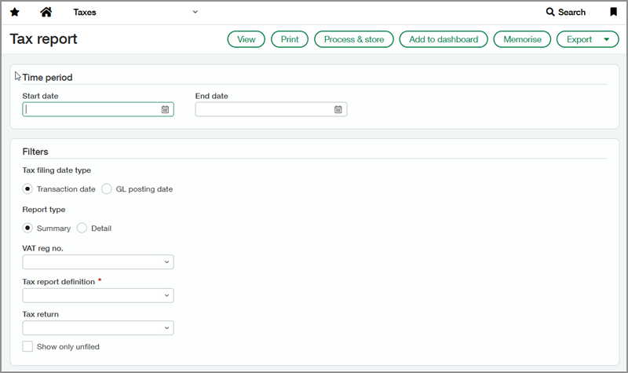Click the bookmark icon
Screen dimensions: 628x373
click(613, 13)
